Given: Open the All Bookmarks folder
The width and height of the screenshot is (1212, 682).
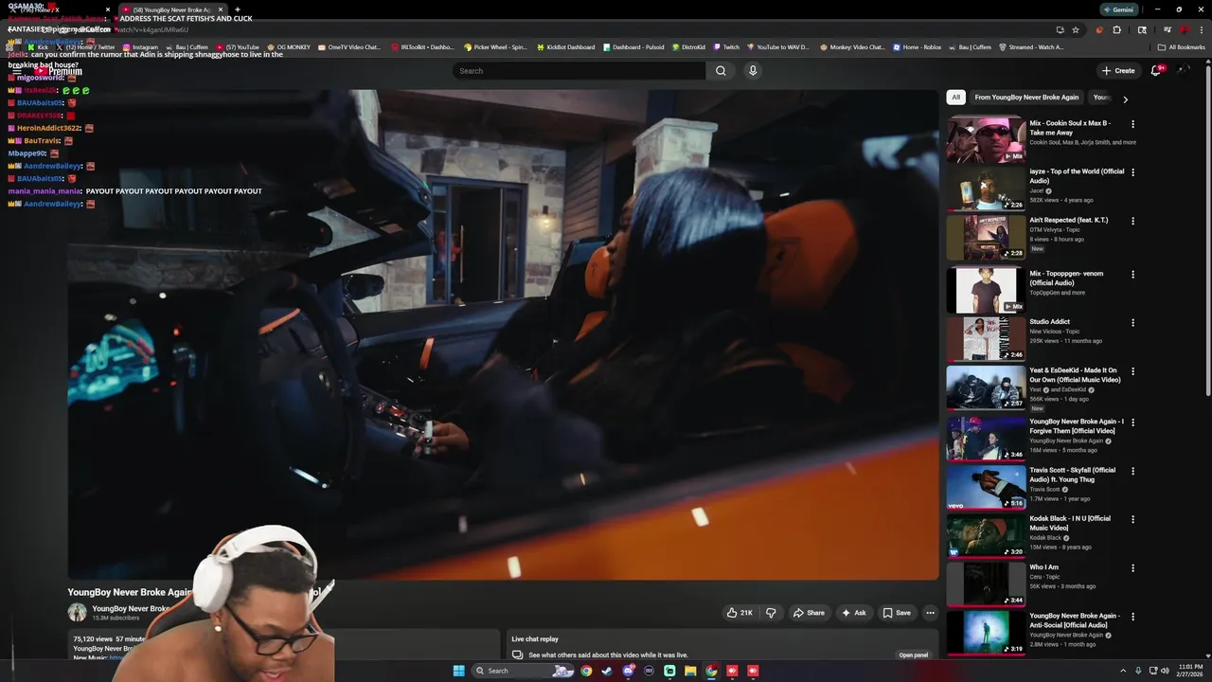Looking at the screenshot, I should [1181, 46].
